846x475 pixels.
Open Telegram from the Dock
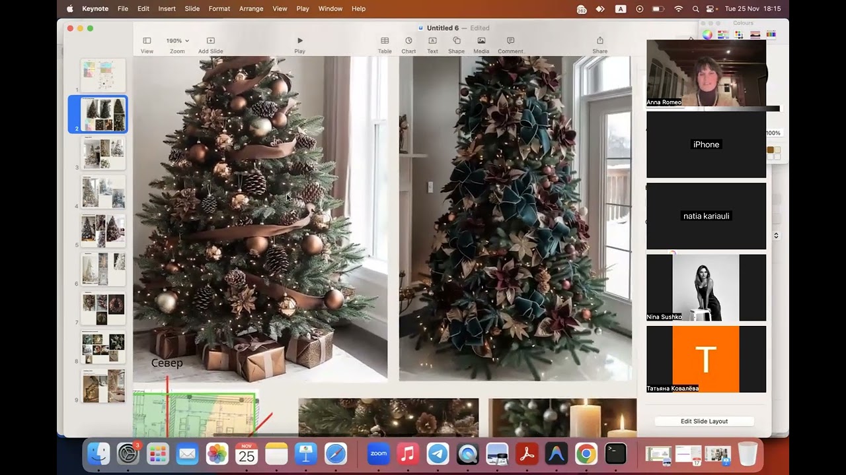438,454
